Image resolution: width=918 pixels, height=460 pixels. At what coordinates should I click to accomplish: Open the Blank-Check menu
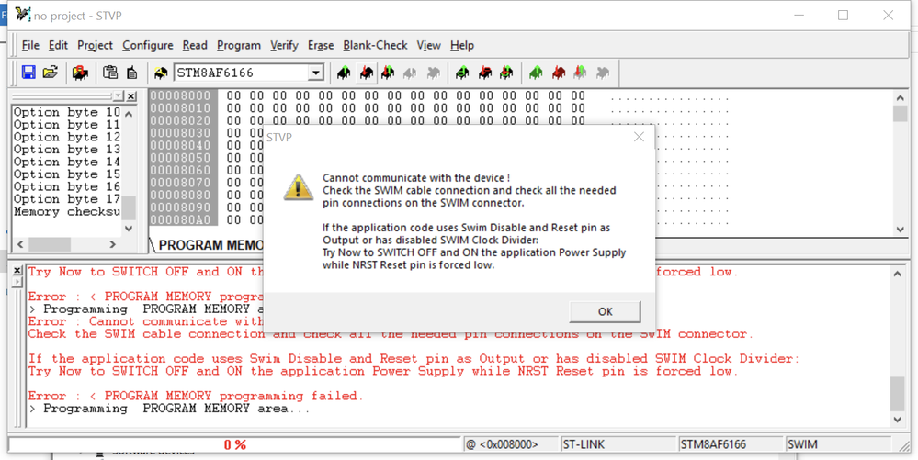click(375, 45)
